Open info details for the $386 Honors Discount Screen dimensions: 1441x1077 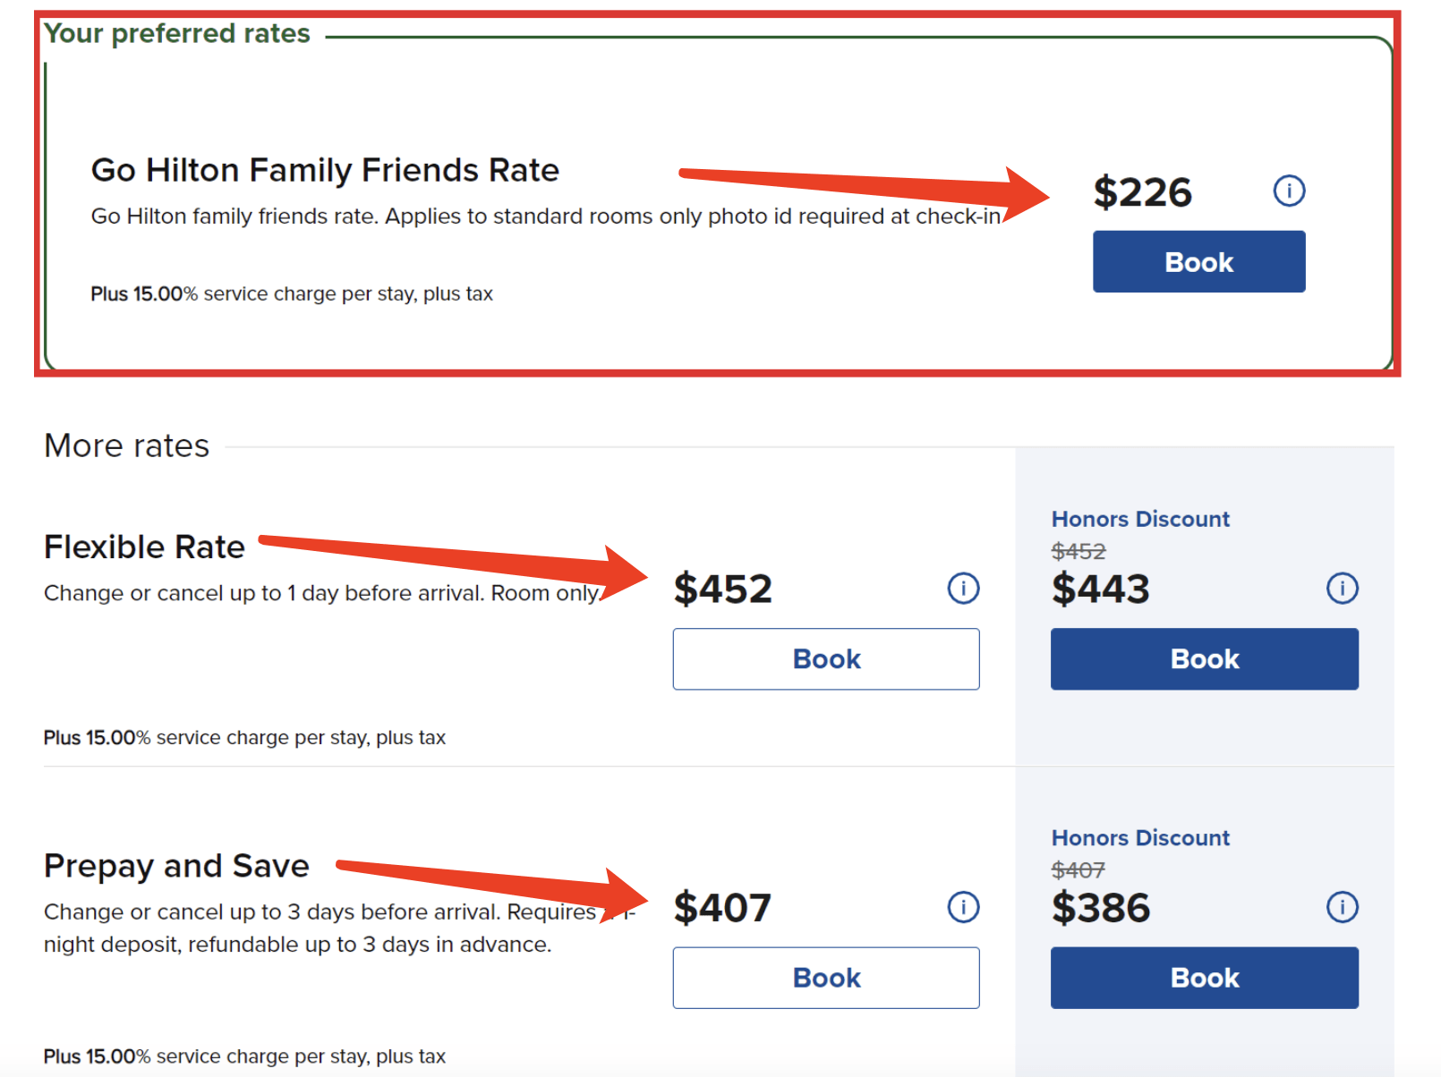click(x=1342, y=907)
